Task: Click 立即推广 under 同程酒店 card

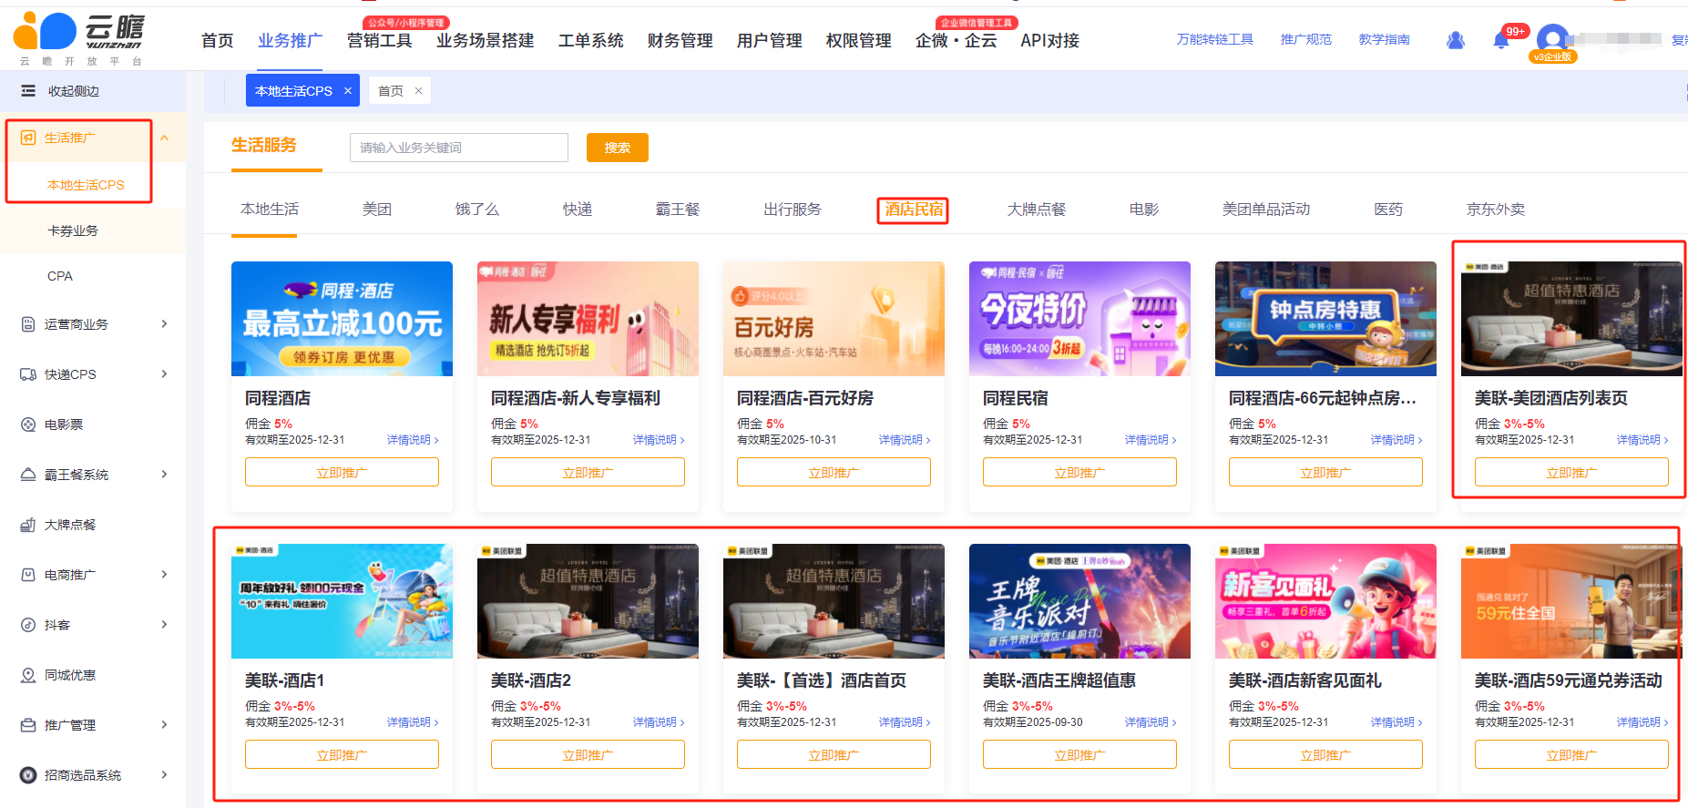Action: click(x=342, y=473)
